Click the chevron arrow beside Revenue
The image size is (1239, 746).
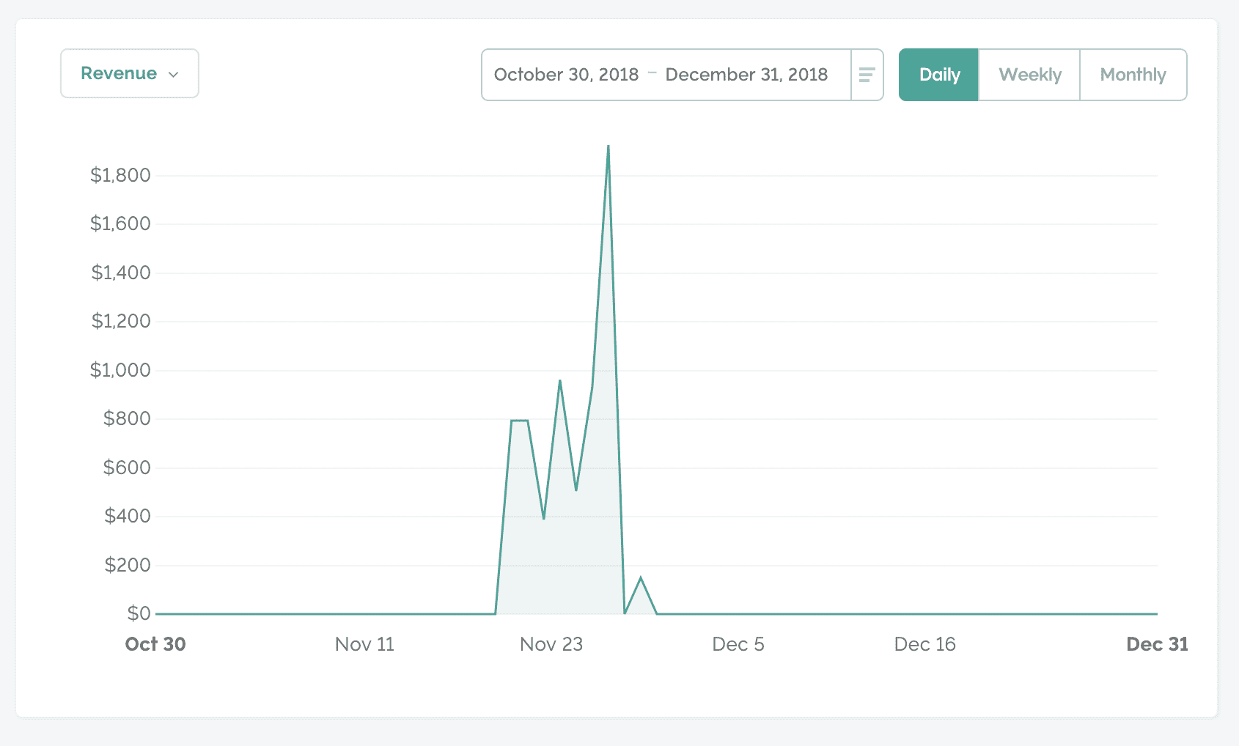coord(174,75)
